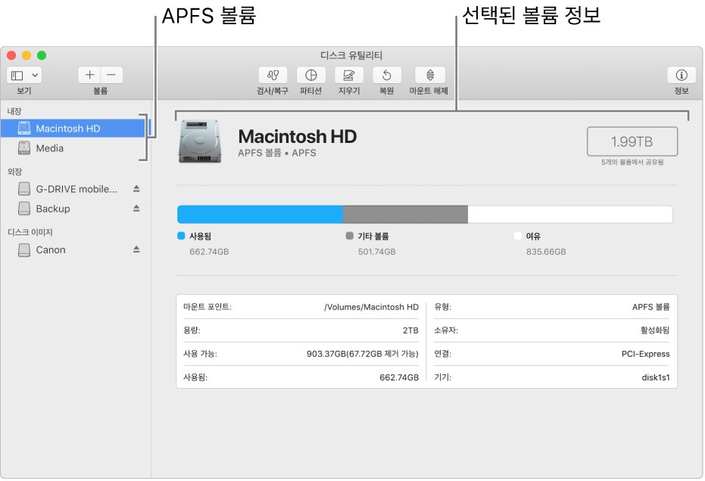This screenshot has width=705, height=481.
Task: Click the Media volume drive icon
Action: (x=24, y=147)
